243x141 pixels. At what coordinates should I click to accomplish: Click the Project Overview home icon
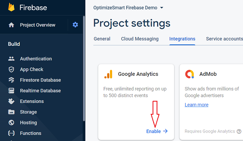[11, 25]
